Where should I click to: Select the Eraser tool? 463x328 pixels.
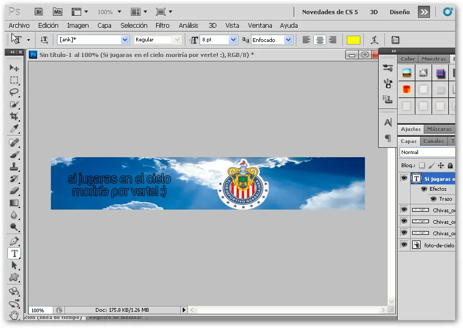pyautogui.click(x=14, y=191)
